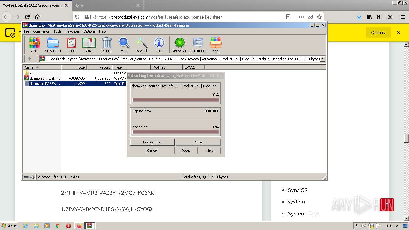409x230 pixels.
Task: Go to Firefox home page icon
Action: click(x=37, y=17)
